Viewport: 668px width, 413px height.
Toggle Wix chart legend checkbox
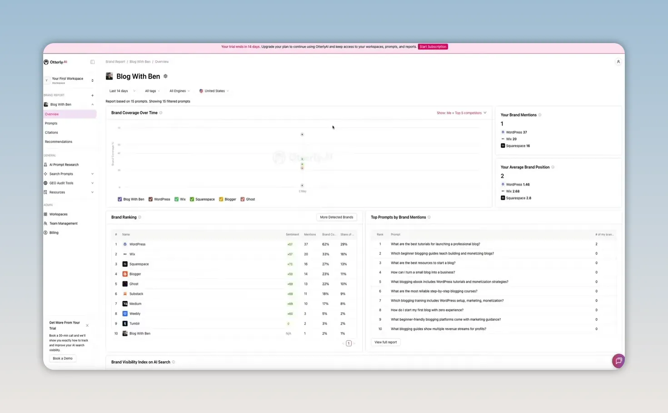(x=176, y=199)
